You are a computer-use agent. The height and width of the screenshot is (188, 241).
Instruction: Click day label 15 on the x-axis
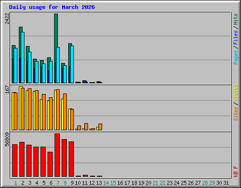(113, 183)
